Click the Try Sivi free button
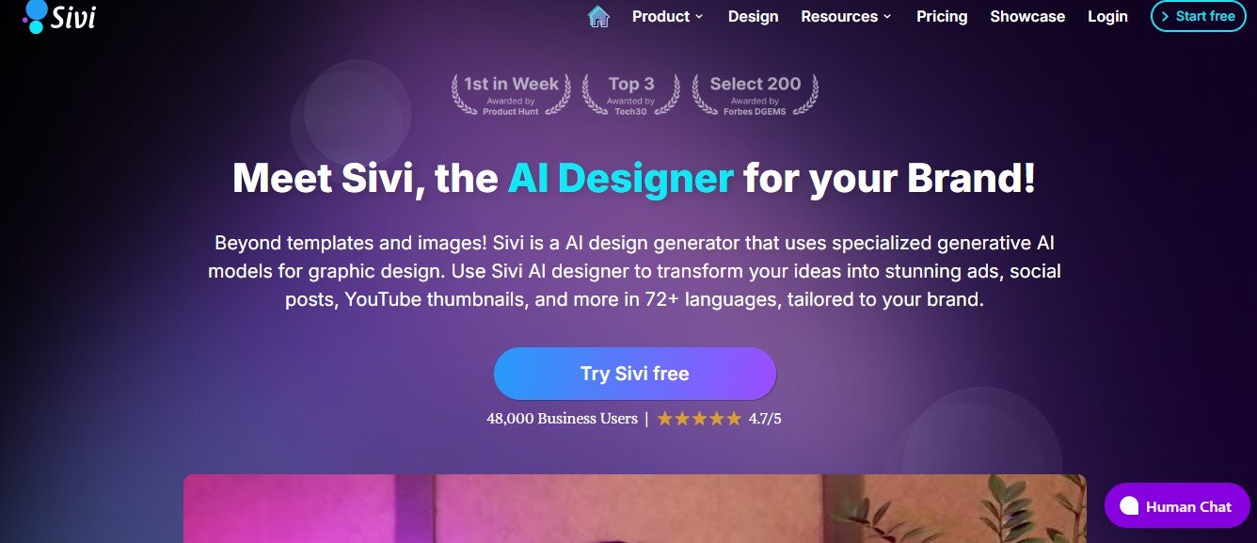1257x543 pixels. (635, 374)
